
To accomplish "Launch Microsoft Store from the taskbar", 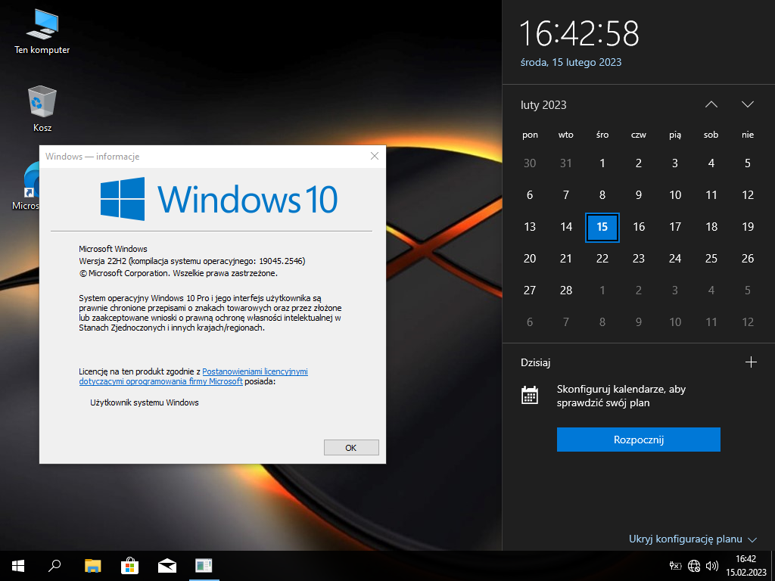I will pyautogui.click(x=129, y=565).
